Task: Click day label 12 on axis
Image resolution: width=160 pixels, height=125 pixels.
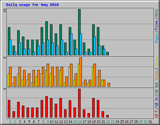Action: click(61, 122)
